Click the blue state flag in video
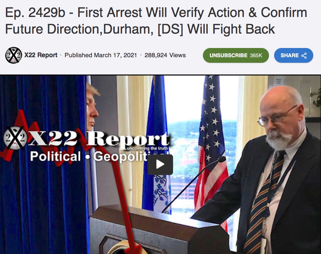 point(156,143)
